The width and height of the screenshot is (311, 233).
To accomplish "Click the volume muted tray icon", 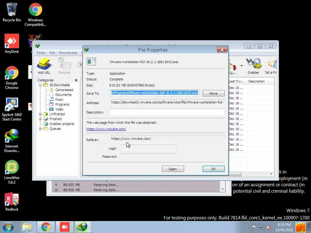I will (x=269, y=227).
